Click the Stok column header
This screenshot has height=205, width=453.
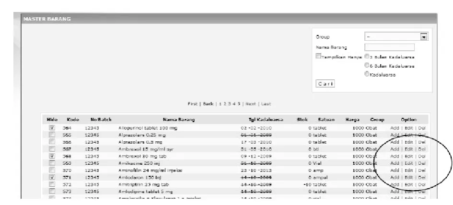click(302, 120)
